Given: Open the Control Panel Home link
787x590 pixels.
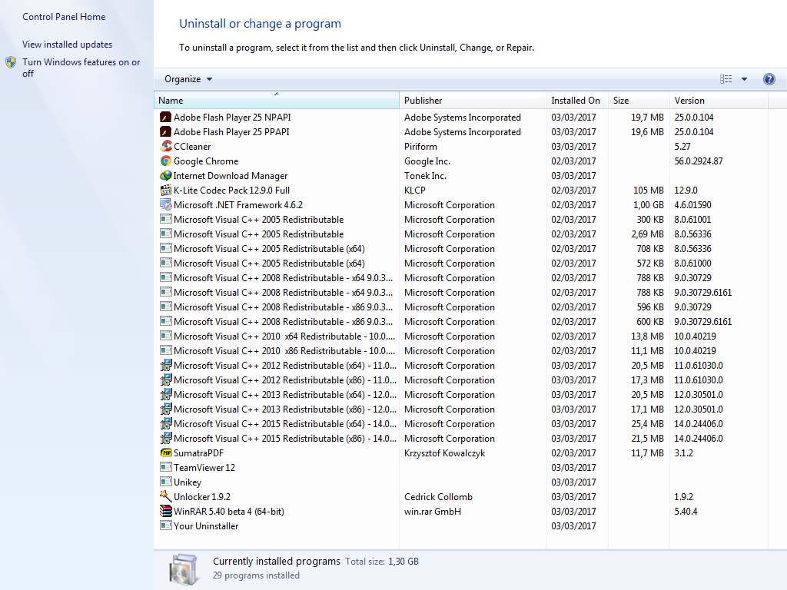Looking at the screenshot, I should [x=64, y=17].
